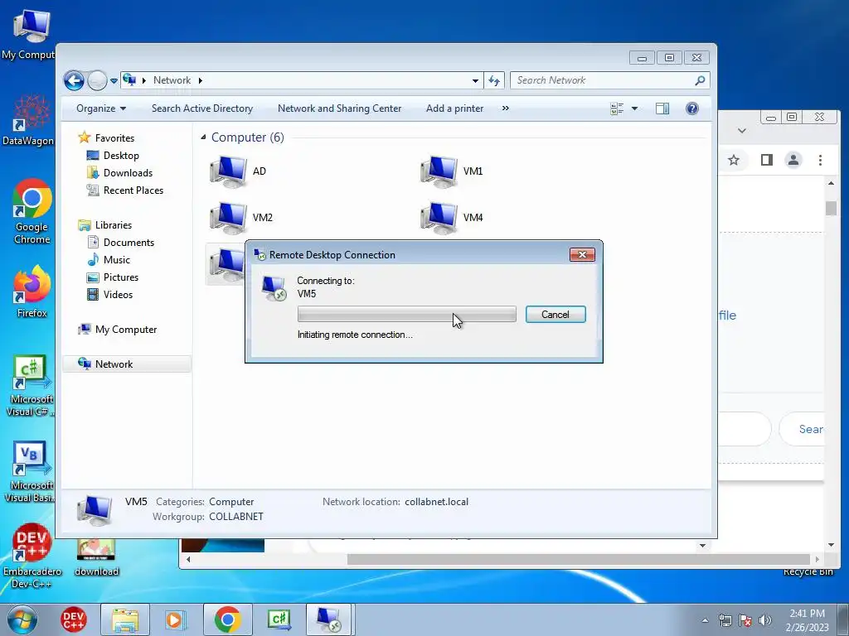Click the network tray icon
849x636 pixels.
pos(725,620)
